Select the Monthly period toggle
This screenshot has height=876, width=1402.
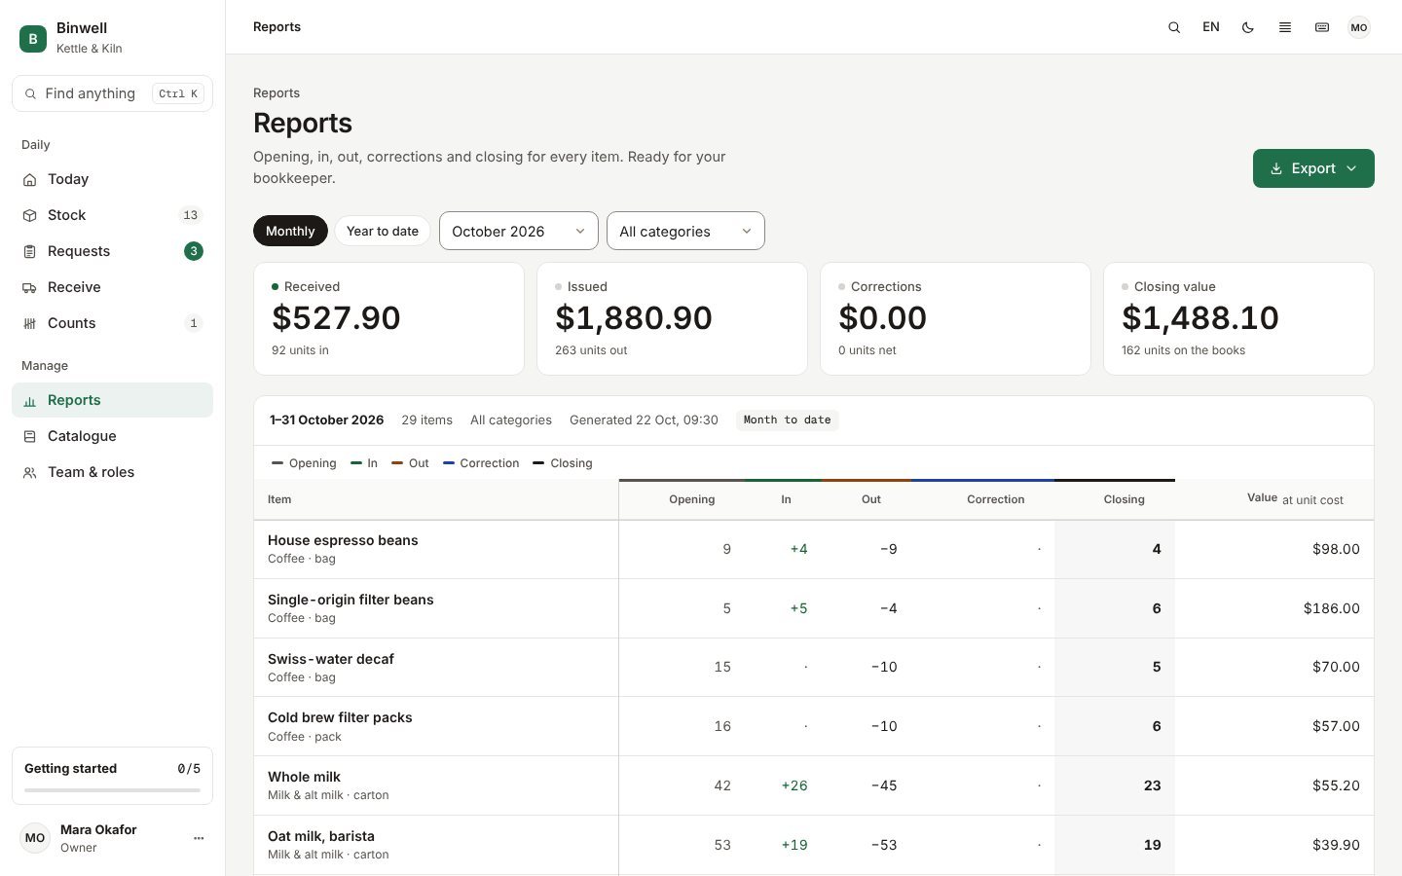pyautogui.click(x=290, y=231)
